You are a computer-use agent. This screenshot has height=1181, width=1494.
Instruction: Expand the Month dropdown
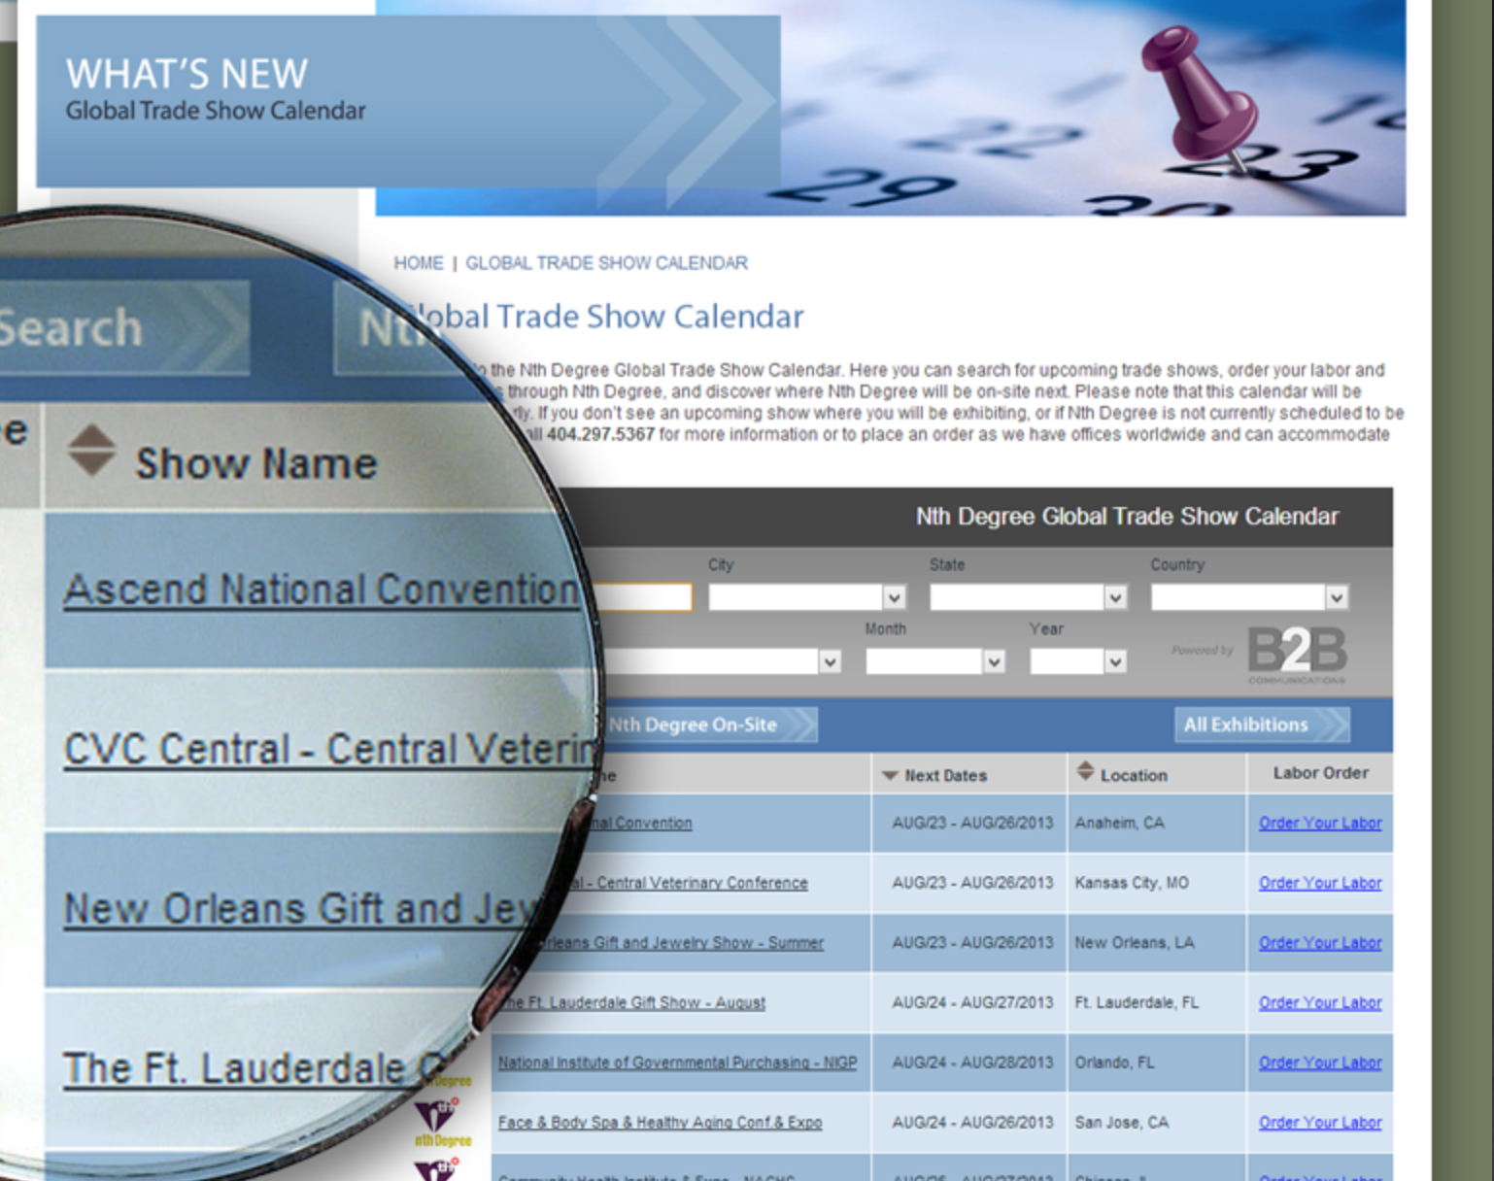point(993,661)
